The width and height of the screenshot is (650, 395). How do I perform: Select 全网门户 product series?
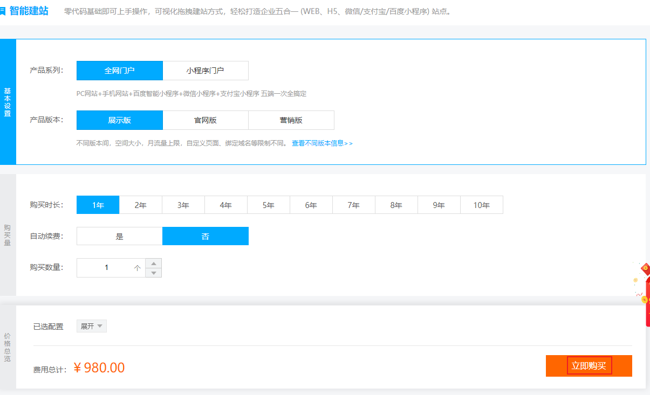coord(120,71)
